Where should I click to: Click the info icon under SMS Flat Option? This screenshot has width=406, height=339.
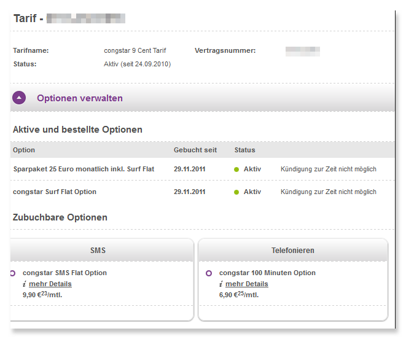click(24, 284)
